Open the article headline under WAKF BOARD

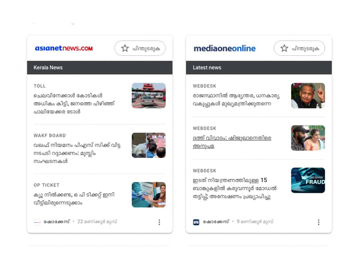click(77, 153)
